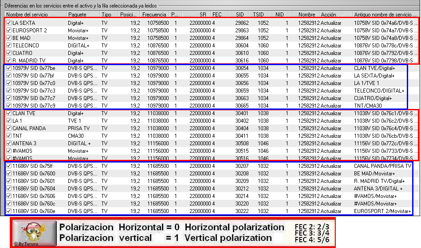Viewport: 421px width, 248px height.
Task: Toggle checkbox for TELECINCO service
Action: (x=9, y=46)
